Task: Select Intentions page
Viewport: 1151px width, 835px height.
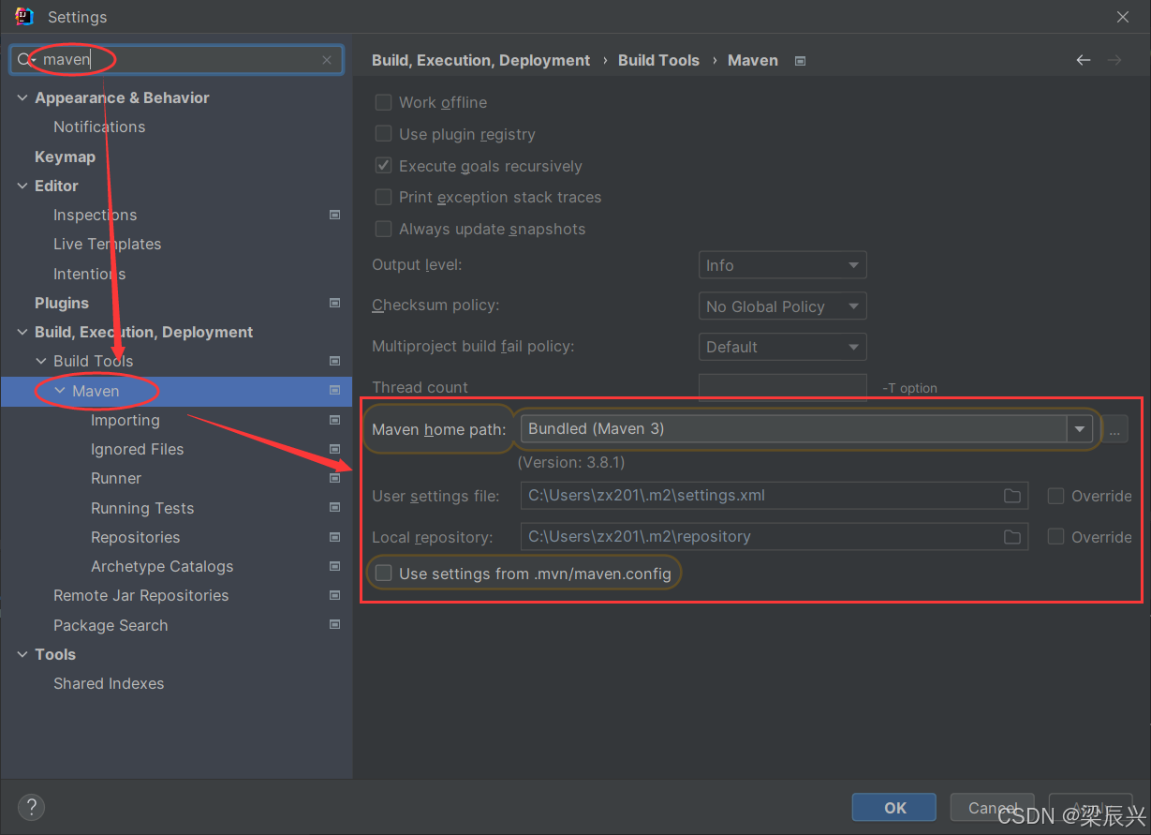Action: [89, 274]
